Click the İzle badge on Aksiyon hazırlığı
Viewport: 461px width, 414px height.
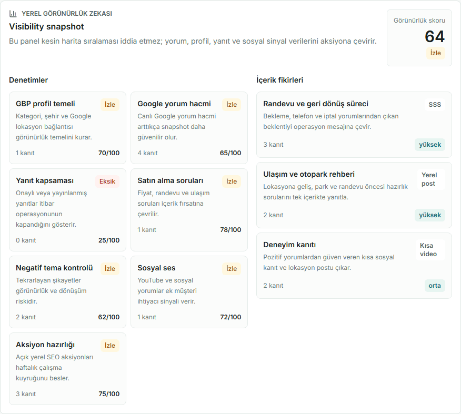(x=110, y=346)
